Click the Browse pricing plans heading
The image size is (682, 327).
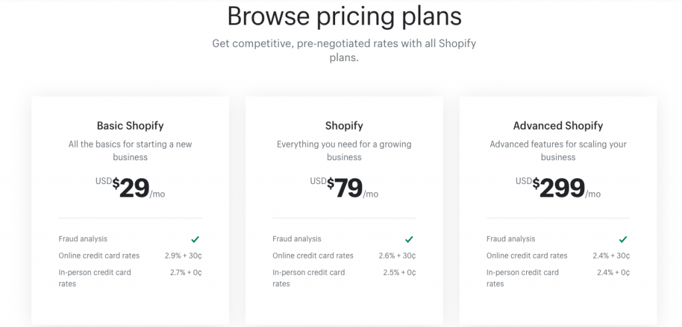[344, 16]
